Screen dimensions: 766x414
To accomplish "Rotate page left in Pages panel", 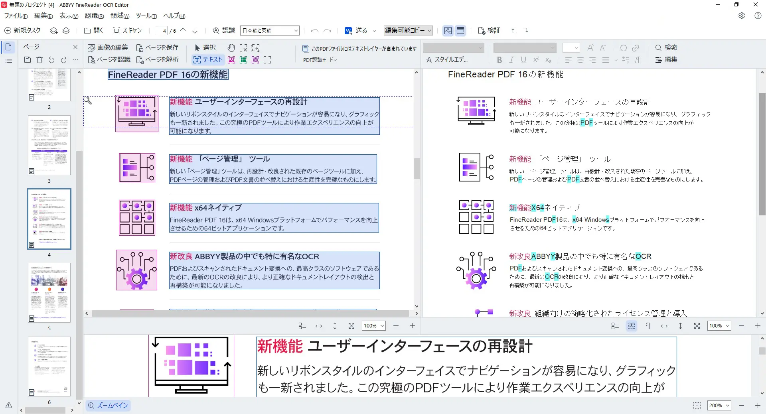I will [51, 60].
